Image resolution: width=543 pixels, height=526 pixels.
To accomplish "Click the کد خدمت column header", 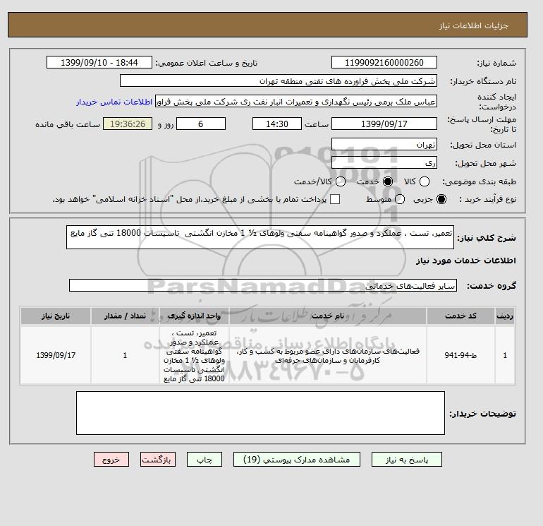I will pos(460,316).
